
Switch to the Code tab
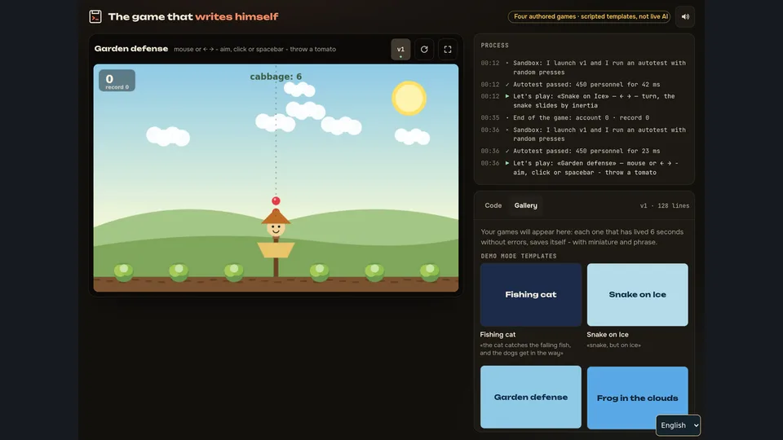(x=493, y=205)
